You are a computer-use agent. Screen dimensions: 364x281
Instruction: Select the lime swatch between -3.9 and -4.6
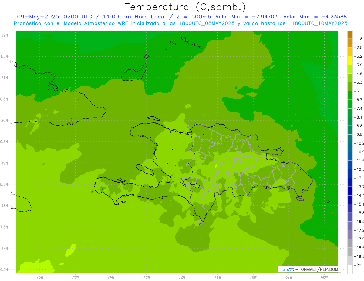(x=350, y=69)
